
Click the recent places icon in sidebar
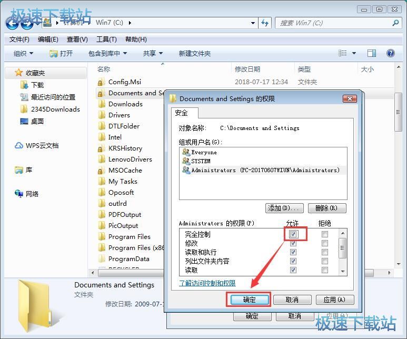24,97
